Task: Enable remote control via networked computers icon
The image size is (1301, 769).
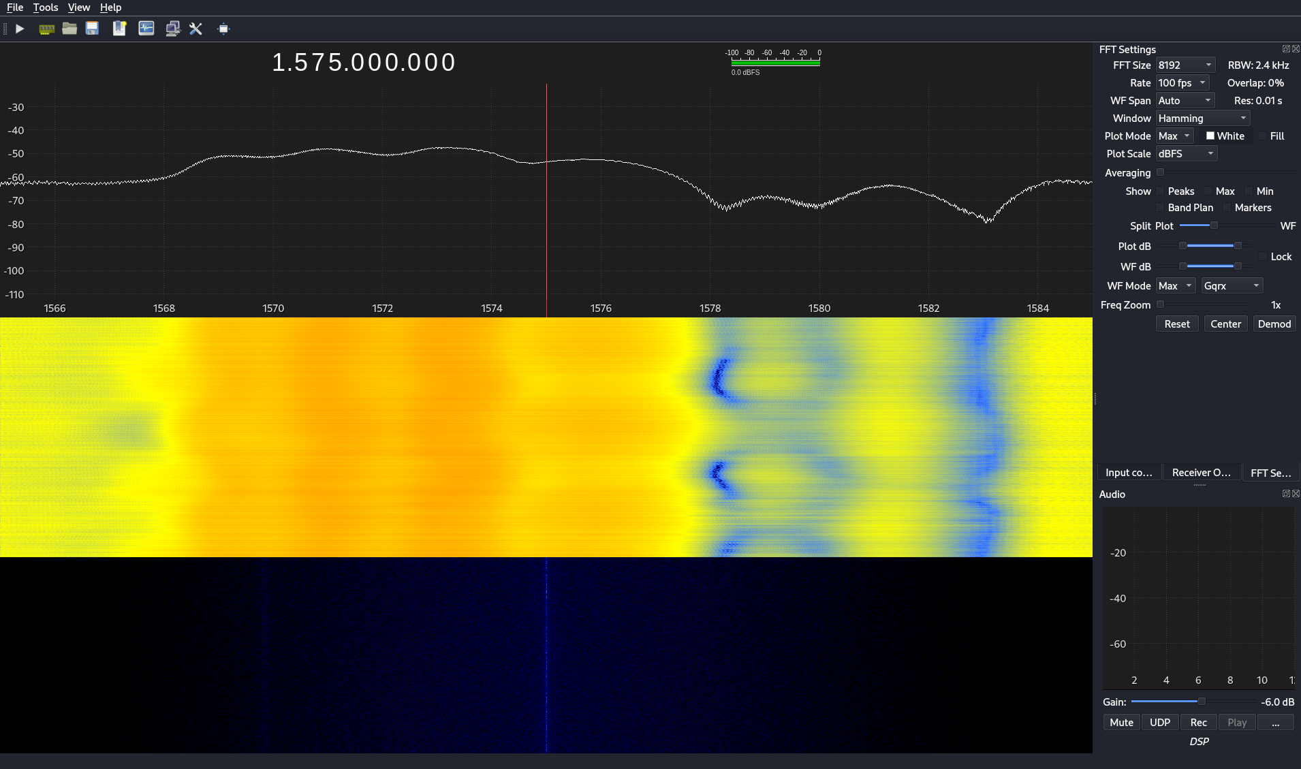Action: (173, 29)
